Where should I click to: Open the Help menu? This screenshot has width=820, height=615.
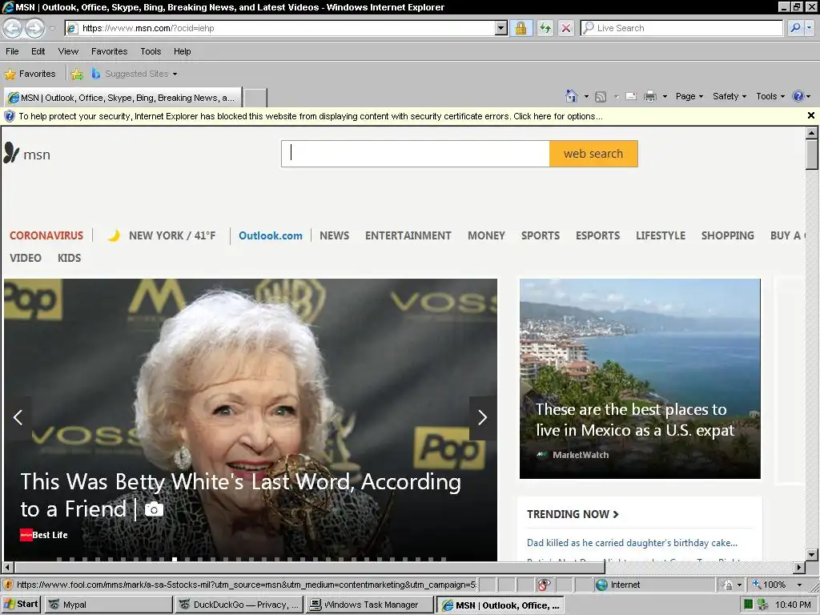(x=182, y=51)
